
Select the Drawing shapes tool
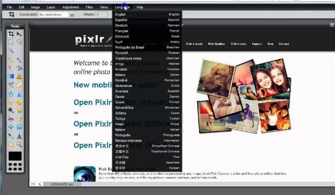(x=19, y=85)
